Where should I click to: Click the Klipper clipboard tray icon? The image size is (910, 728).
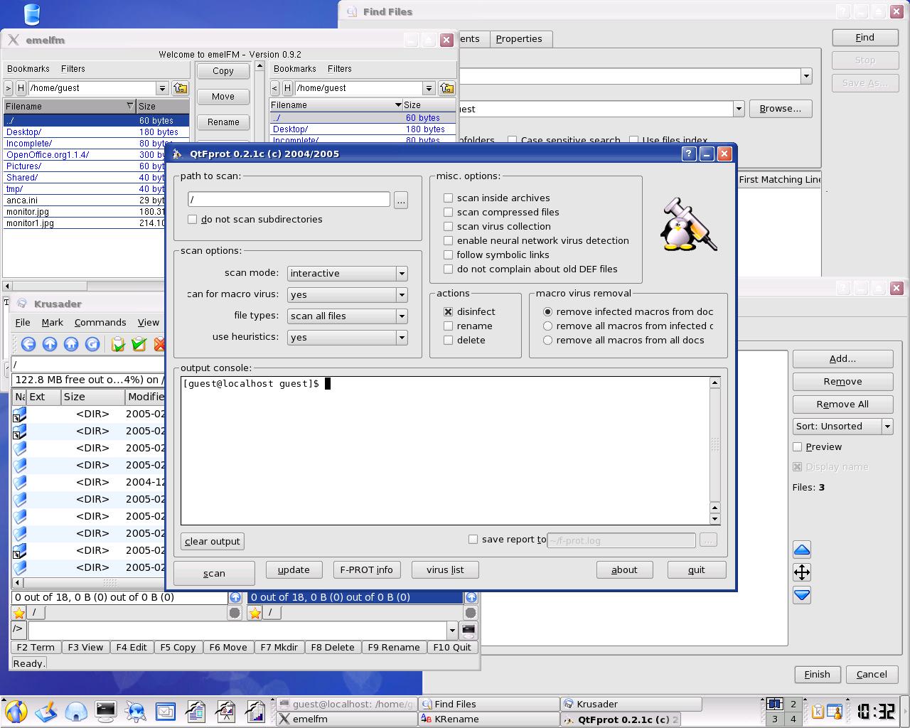tap(818, 712)
